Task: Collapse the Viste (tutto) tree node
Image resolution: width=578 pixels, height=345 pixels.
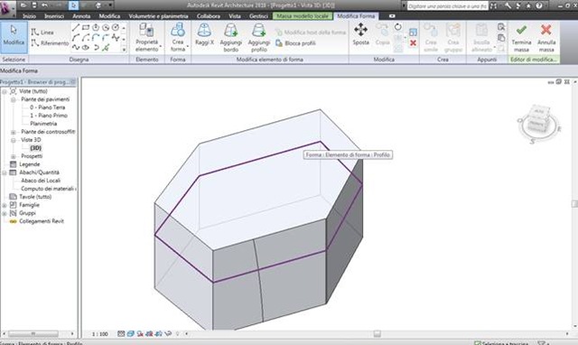Action: [5, 91]
